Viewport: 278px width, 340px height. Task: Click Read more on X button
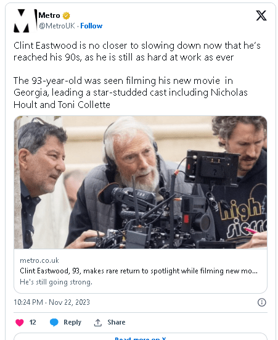pyautogui.click(x=141, y=337)
